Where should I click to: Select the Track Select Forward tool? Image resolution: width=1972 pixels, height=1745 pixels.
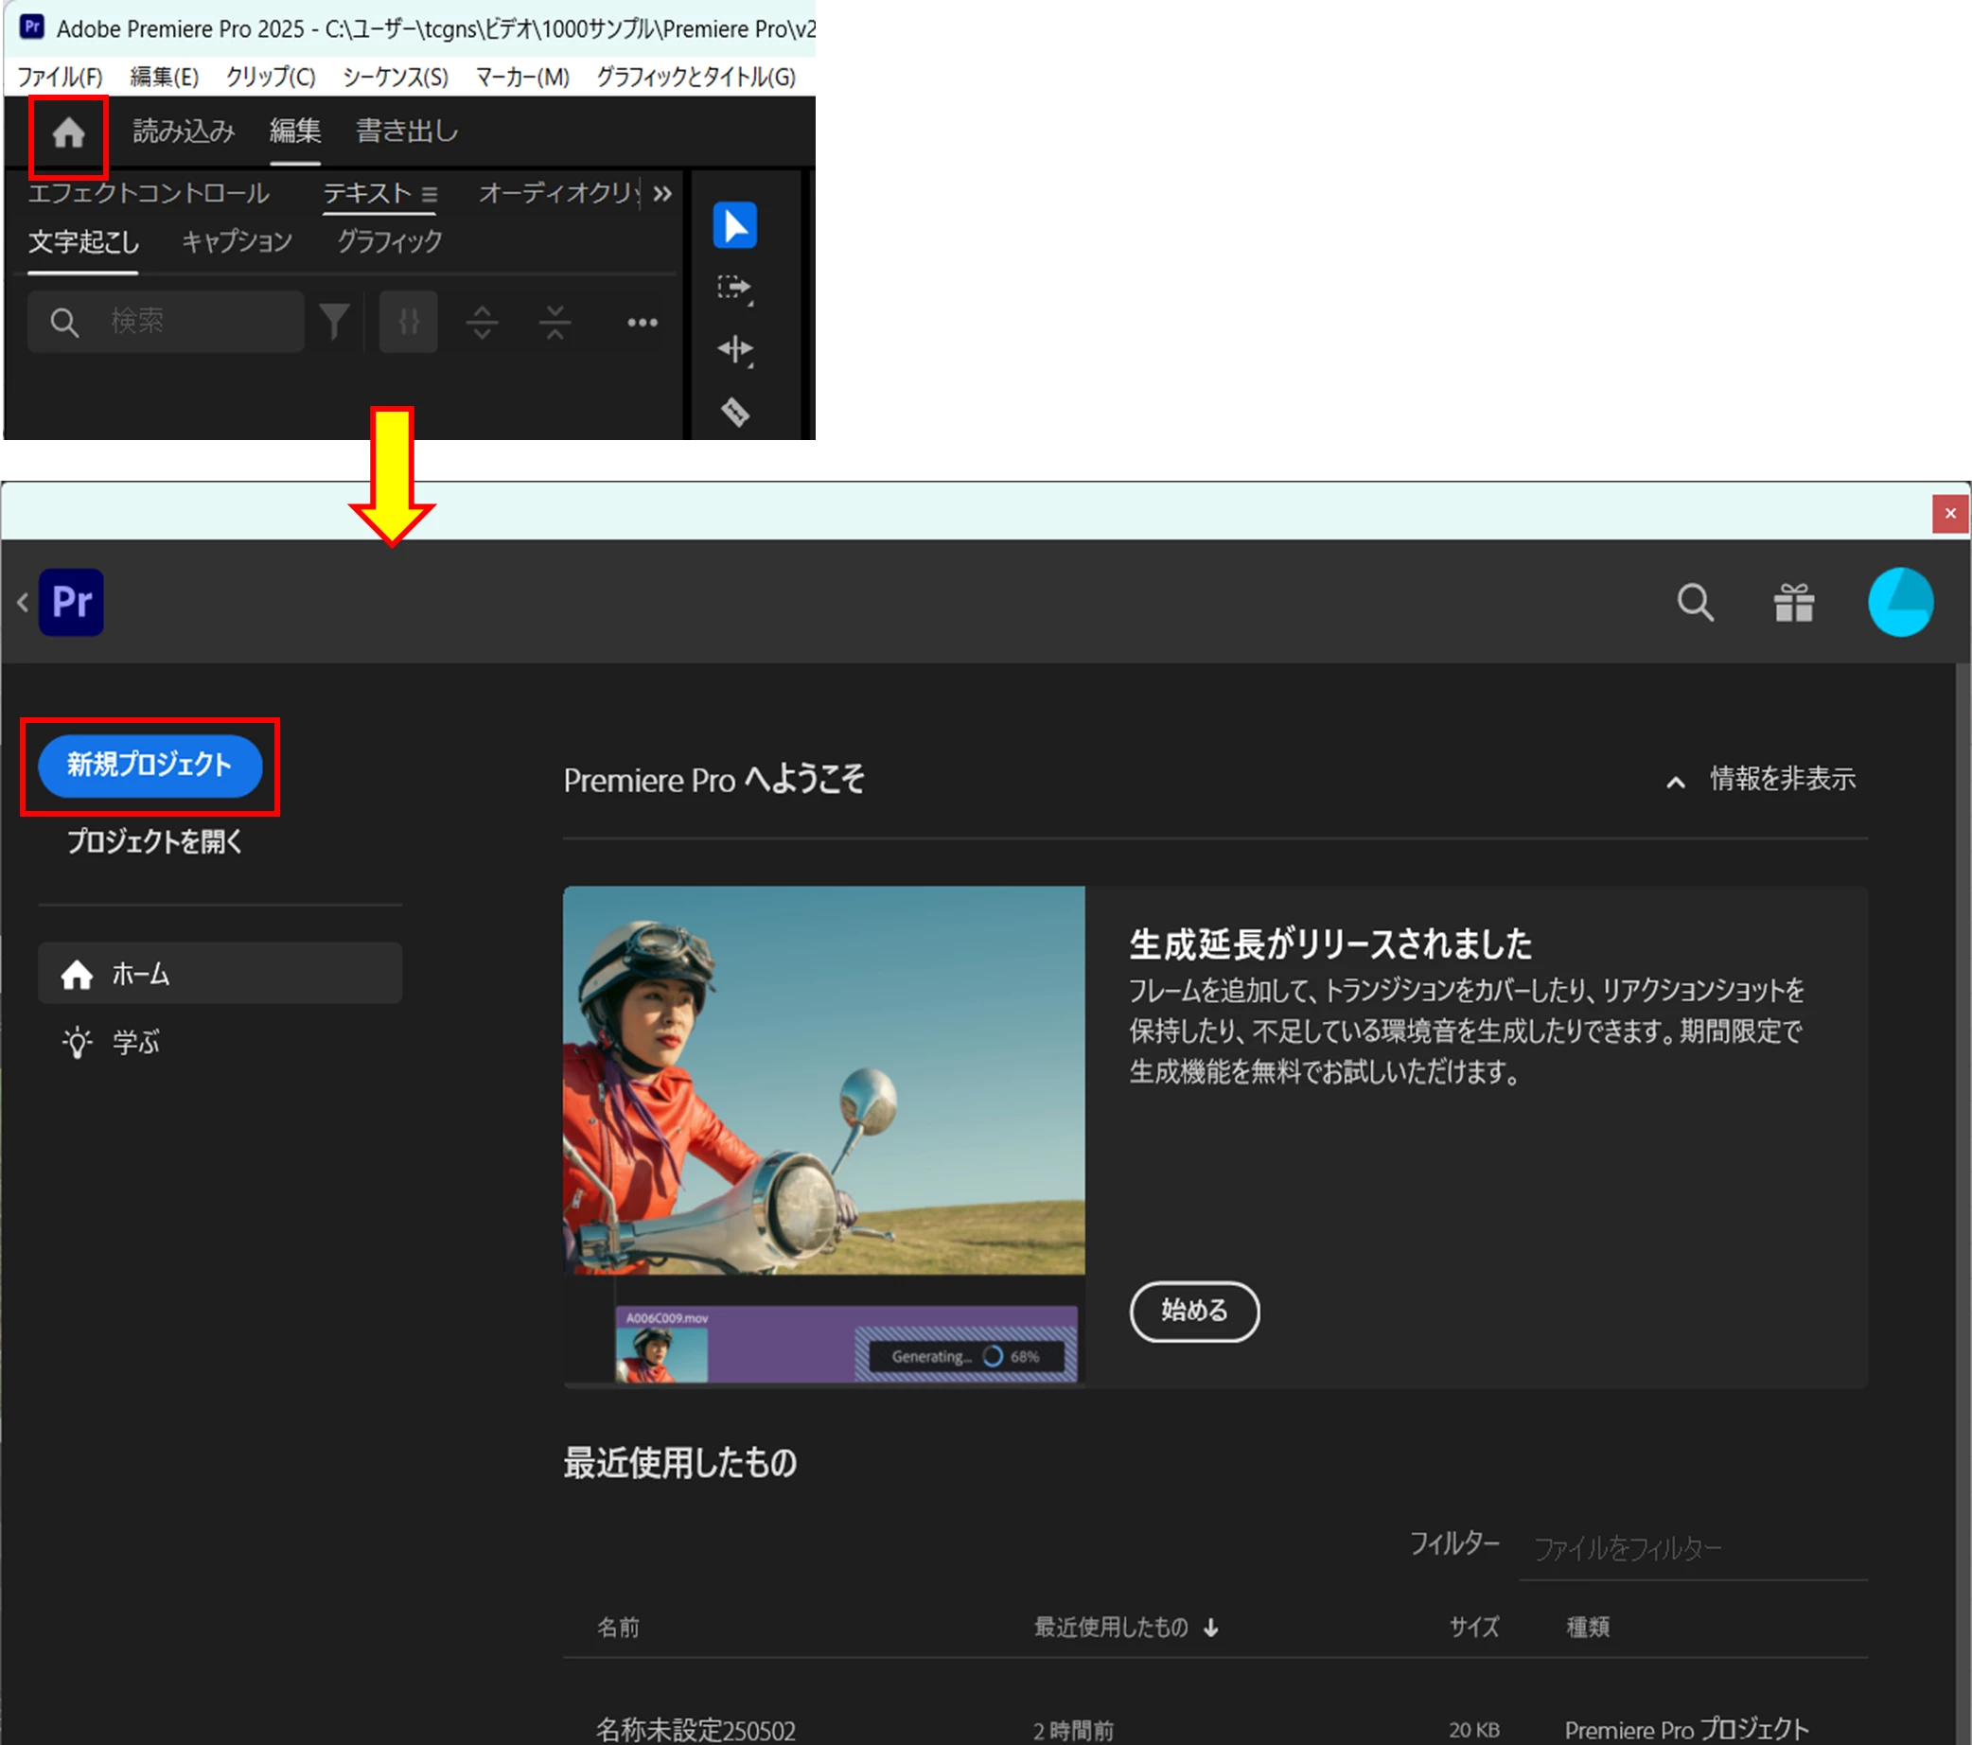(x=734, y=288)
